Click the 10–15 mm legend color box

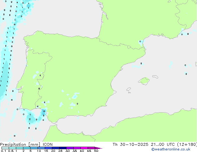click(41, 148)
